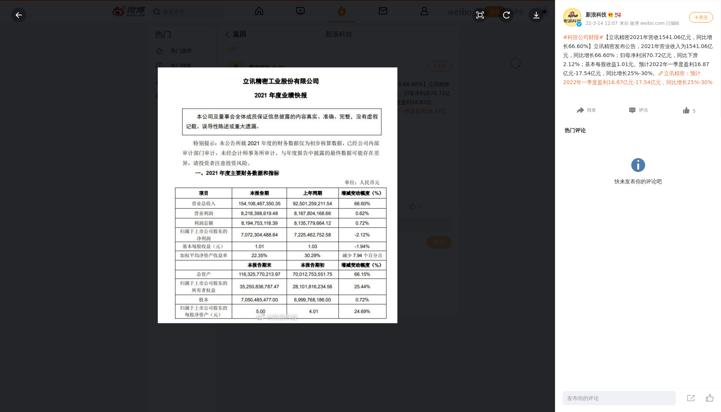The height and width of the screenshot is (412, 721).
Task: Open the video tab icon
Action: click(x=300, y=11)
